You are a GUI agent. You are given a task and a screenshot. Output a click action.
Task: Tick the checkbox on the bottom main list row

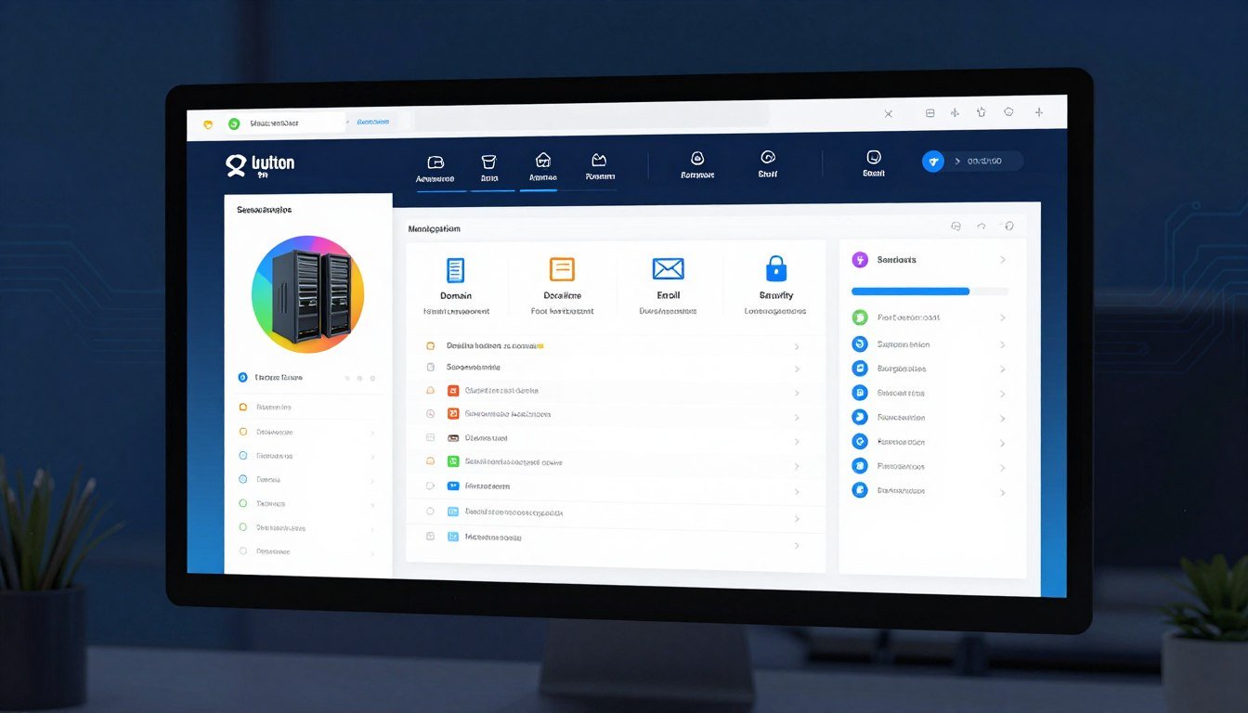[x=430, y=537]
